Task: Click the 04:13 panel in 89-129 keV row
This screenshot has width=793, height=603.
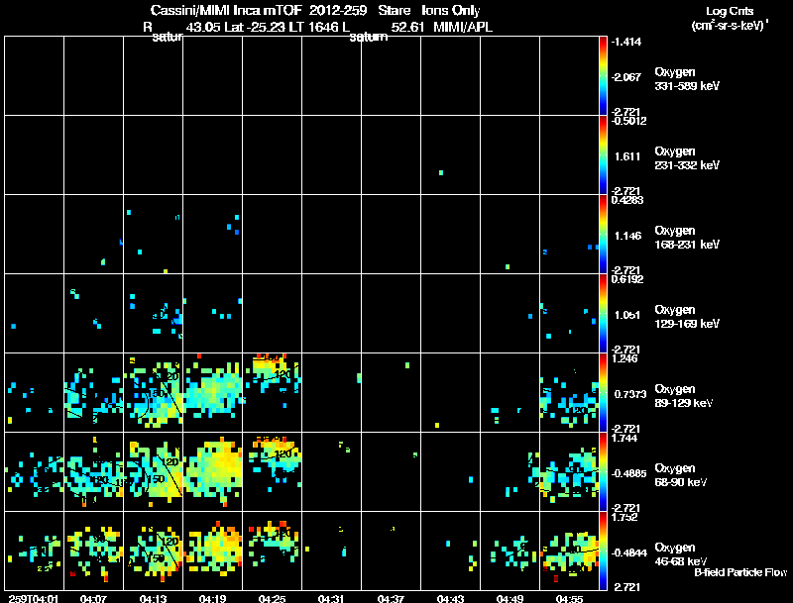Action: [x=154, y=392]
